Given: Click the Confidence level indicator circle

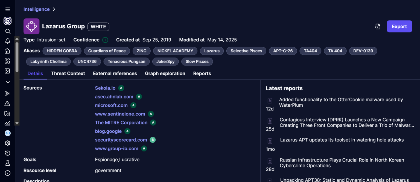Looking at the screenshot, I should [x=105, y=40].
